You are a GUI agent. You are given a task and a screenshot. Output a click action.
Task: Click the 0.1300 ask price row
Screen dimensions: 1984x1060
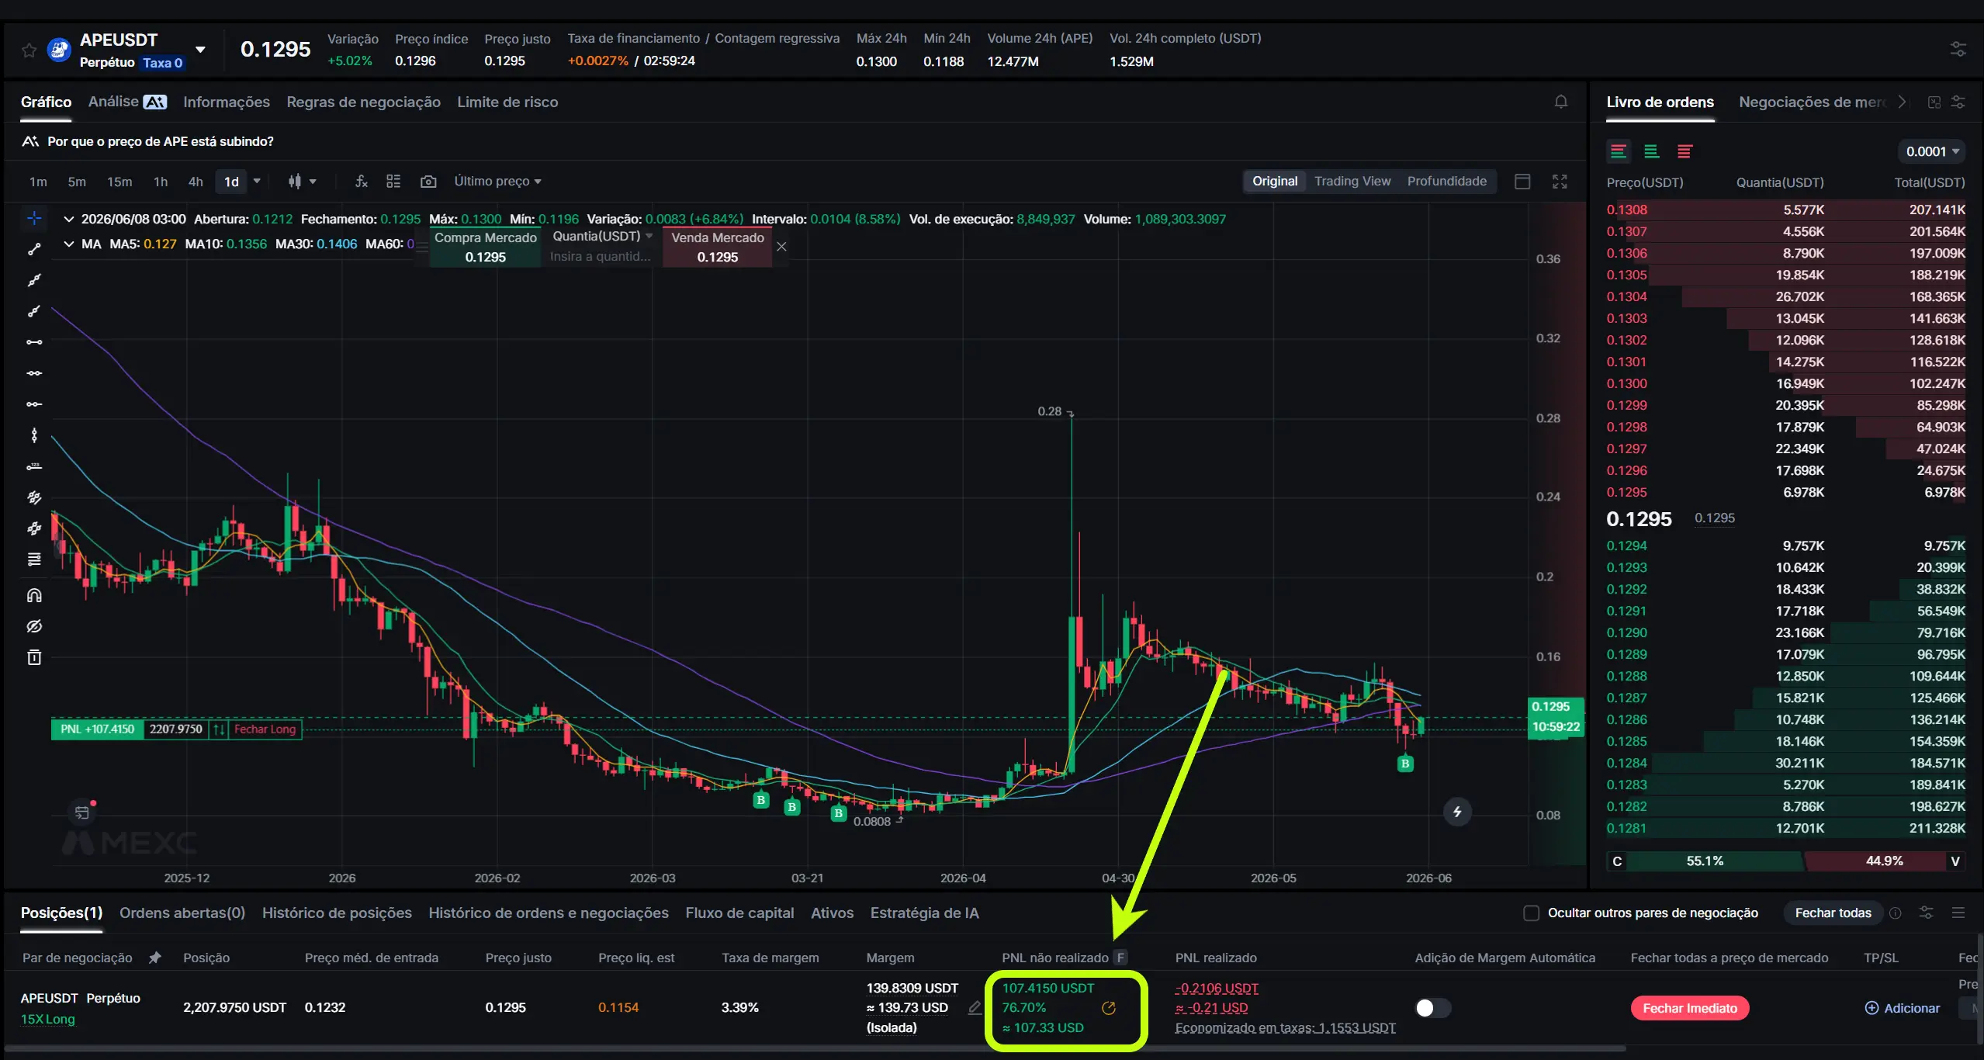point(1785,383)
